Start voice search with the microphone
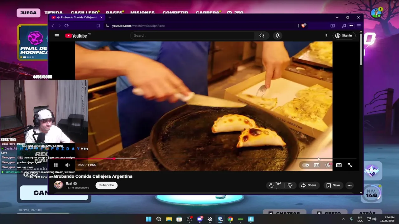The image size is (399, 224). 278,35
